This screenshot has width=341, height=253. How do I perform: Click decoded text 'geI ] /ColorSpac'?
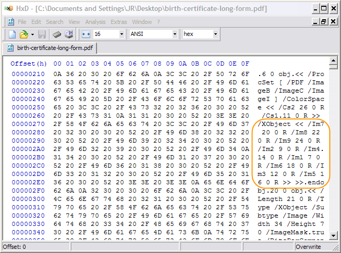click(x=291, y=99)
